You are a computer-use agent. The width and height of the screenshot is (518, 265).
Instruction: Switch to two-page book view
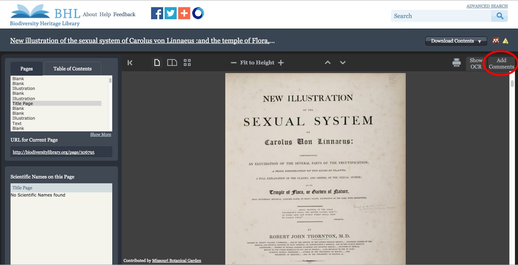(172, 62)
